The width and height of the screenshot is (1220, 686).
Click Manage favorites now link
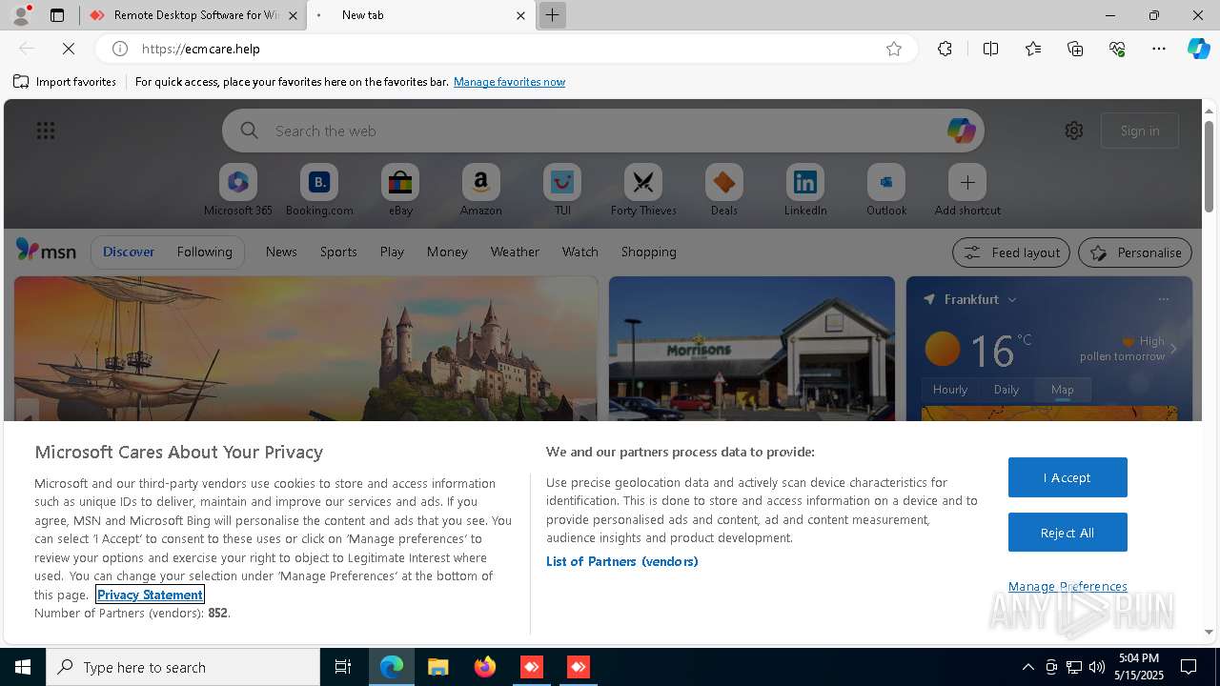click(509, 82)
